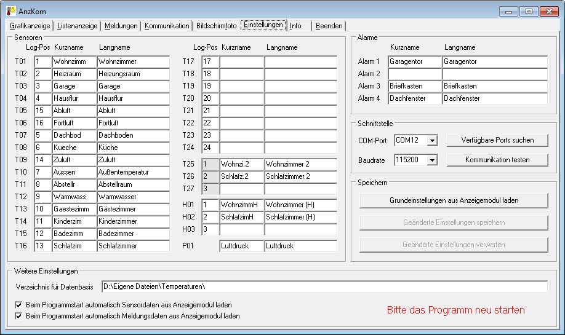565x335 pixels.
Task: Select the Kommunikation tab
Action: [x=167, y=26]
